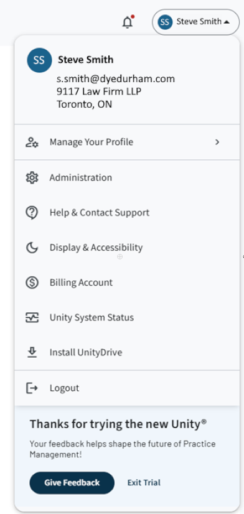Viewport: 244px width, 514px height.
Task: Click the SS avatar in the header button
Action: (x=165, y=22)
